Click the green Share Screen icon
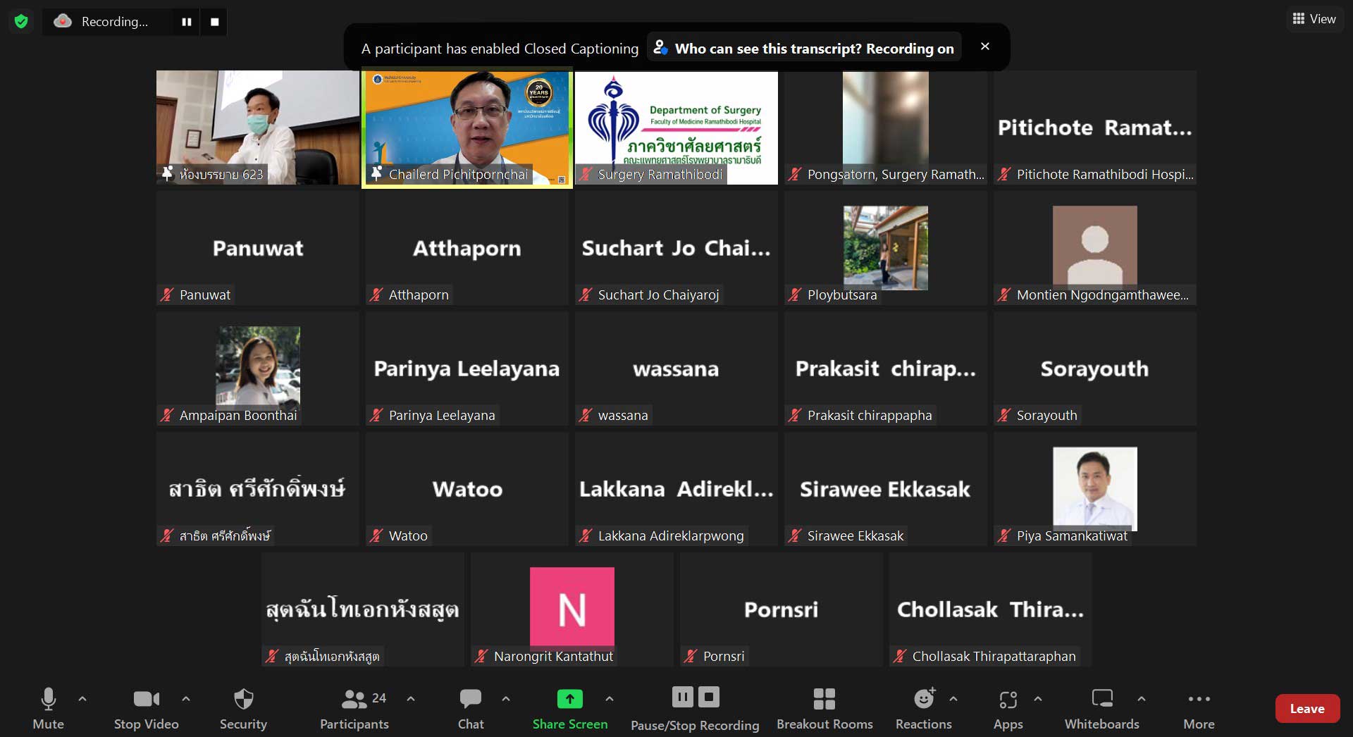Viewport: 1353px width, 737px height. tap(569, 698)
